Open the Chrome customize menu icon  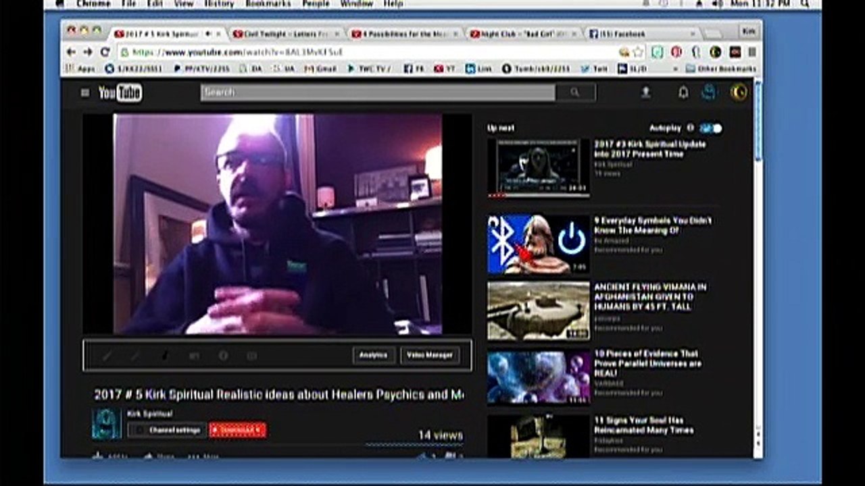pos(752,52)
